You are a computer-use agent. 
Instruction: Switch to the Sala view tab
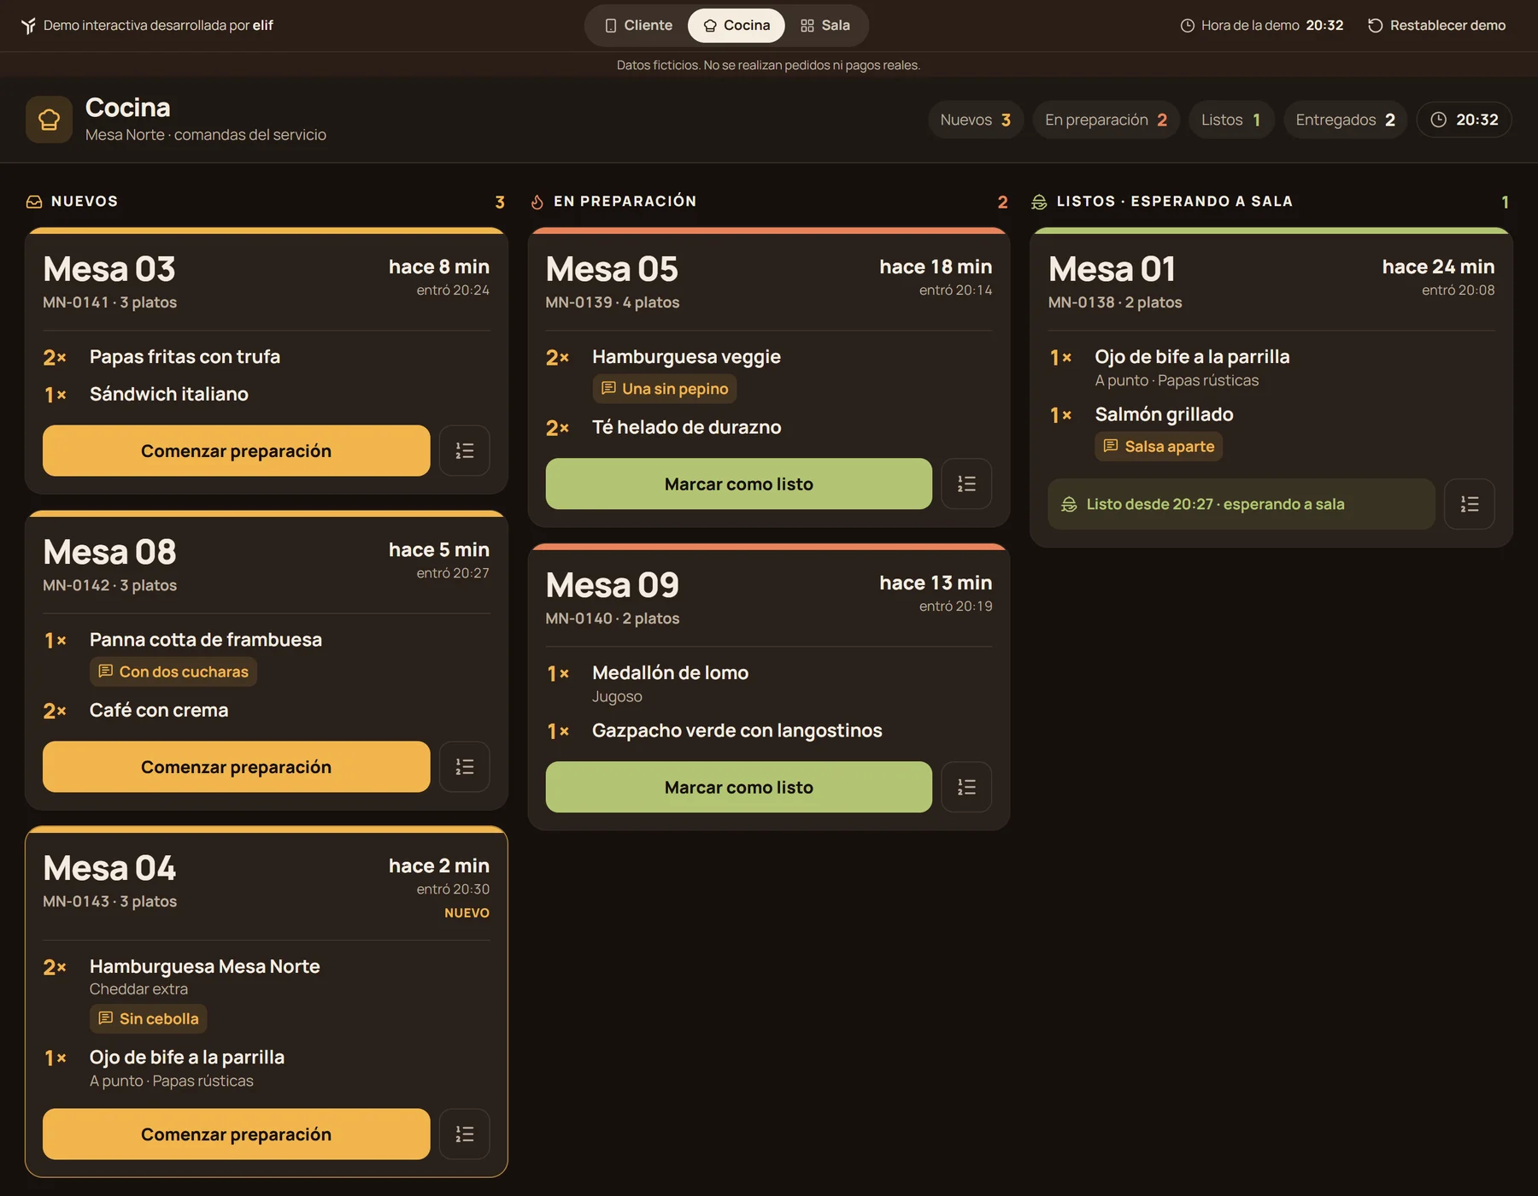pyautogui.click(x=825, y=26)
